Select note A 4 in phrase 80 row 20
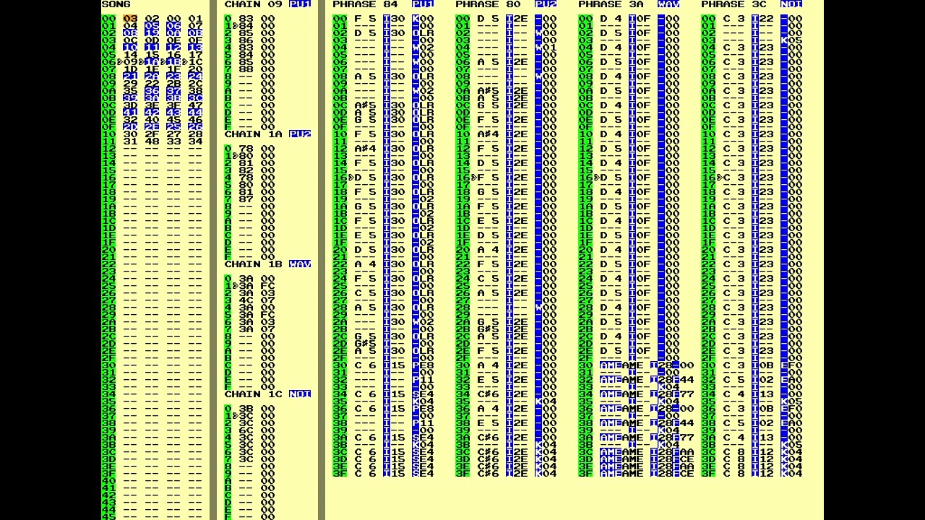The height and width of the screenshot is (520, 925). [x=488, y=250]
